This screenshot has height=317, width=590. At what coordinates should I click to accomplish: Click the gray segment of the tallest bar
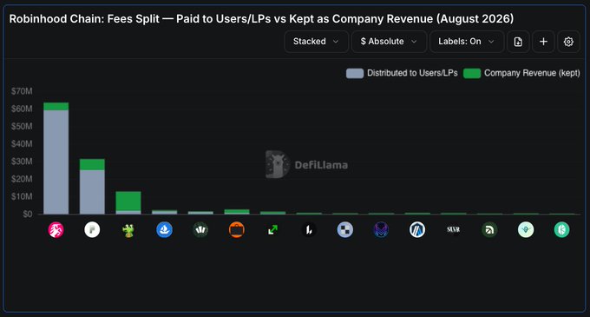[x=56, y=162]
